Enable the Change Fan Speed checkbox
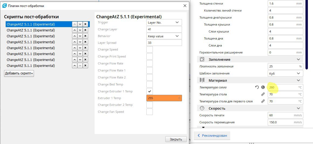 [150, 112]
